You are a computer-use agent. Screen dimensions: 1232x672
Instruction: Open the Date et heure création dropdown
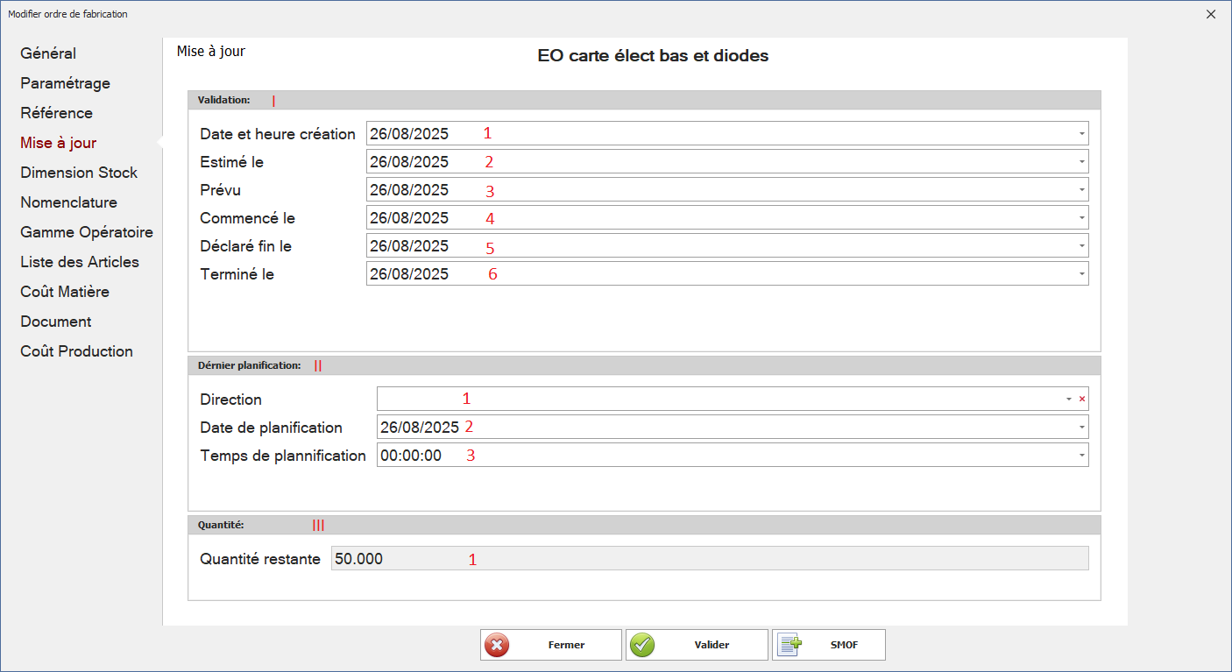(1082, 134)
